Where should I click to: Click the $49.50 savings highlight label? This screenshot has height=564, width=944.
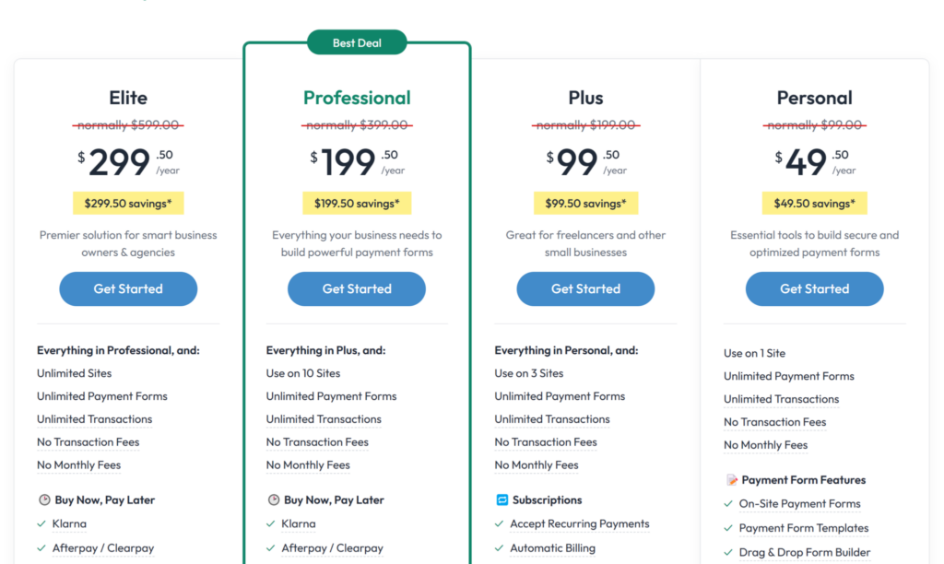tap(814, 203)
